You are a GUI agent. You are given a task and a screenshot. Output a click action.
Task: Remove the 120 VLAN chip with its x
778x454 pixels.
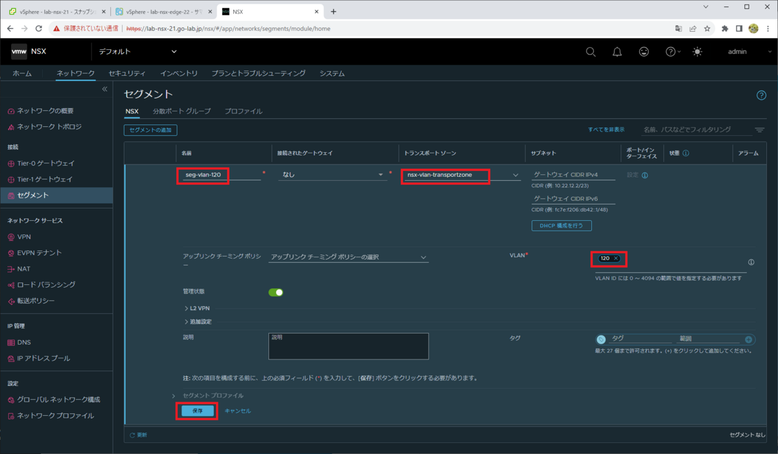click(616, 258)
